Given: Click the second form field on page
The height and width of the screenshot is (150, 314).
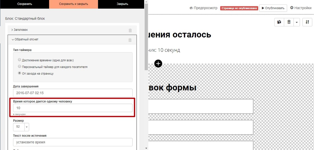Looking at the screenshot, I should click(200, 127).
